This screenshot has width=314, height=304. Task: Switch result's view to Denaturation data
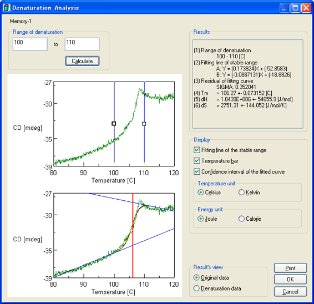click(x=196, y=288)
